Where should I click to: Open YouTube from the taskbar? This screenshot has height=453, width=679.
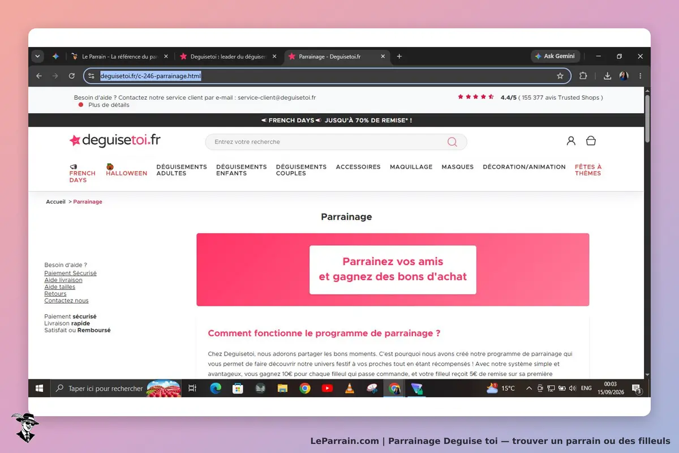327,388
